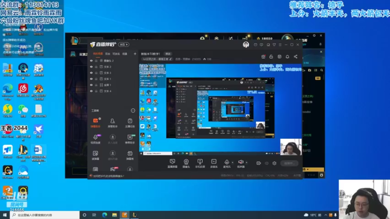Add a new scene with the plus icon
The image size is (390, 219).
[135, 54]
